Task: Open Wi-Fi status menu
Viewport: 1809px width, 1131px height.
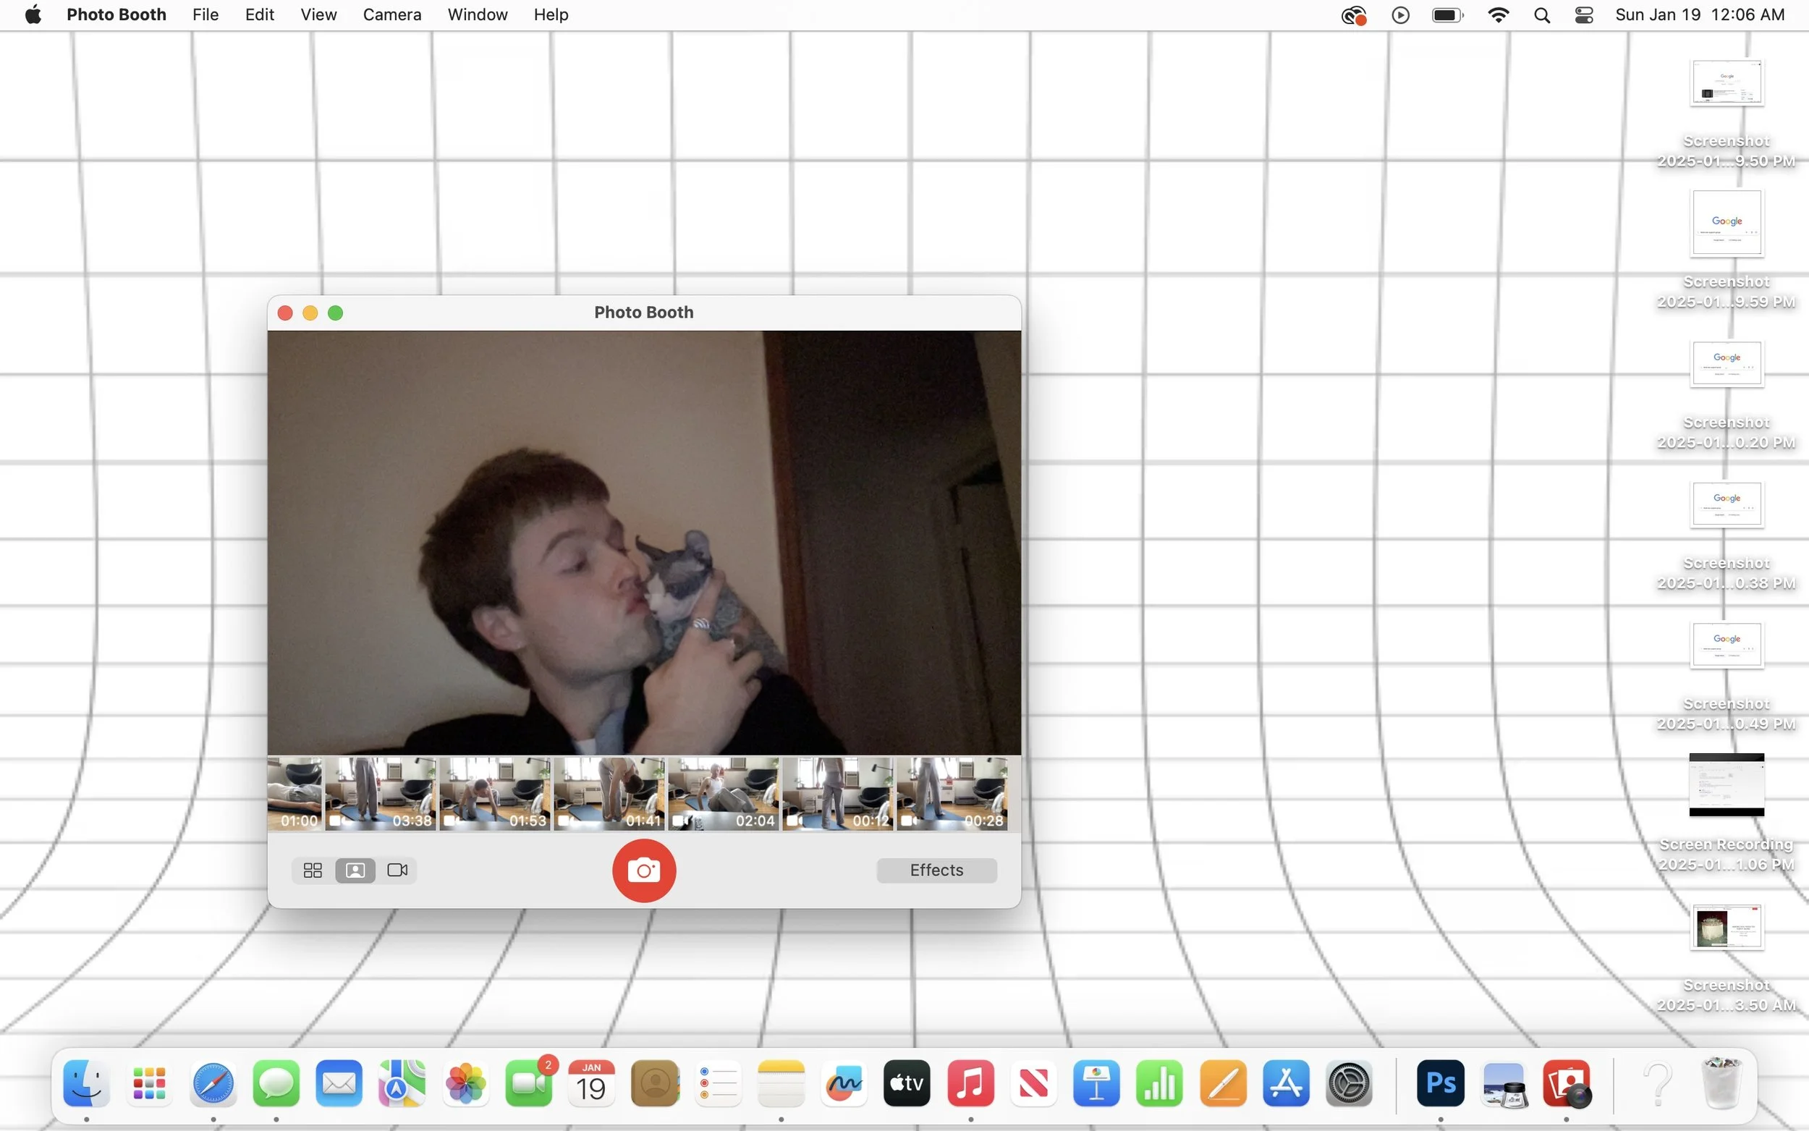Action: coord(1498,15)
